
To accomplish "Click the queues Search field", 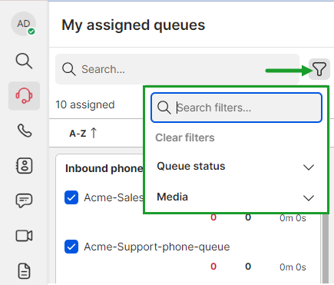I will [177, 69].
